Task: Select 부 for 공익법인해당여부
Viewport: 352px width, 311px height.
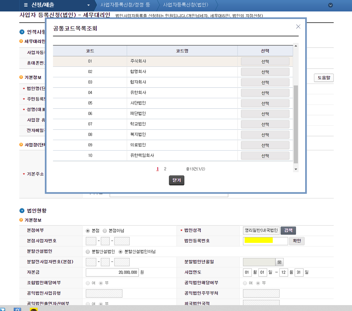Action: (258, 283)
